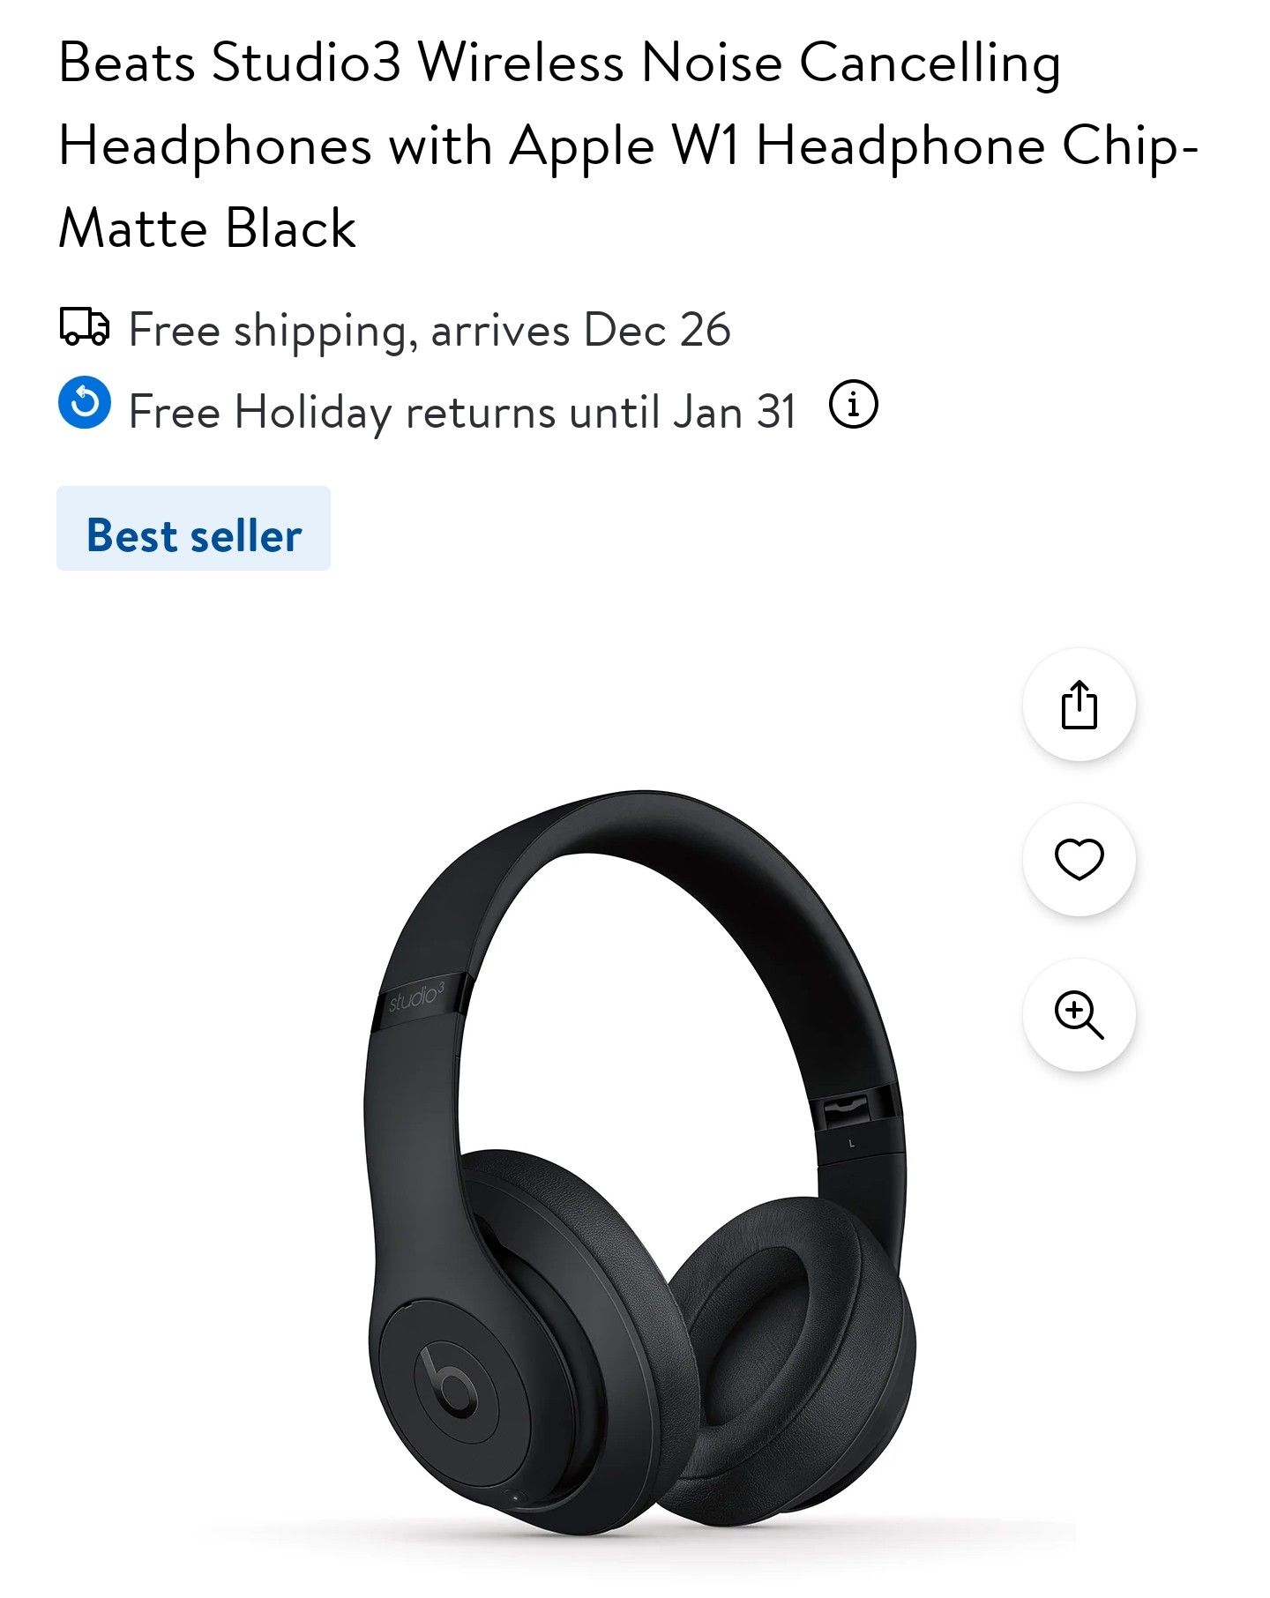Open the zoom magnifier for product image
1270x1598 pixels.
(x=1079, y=1014)
